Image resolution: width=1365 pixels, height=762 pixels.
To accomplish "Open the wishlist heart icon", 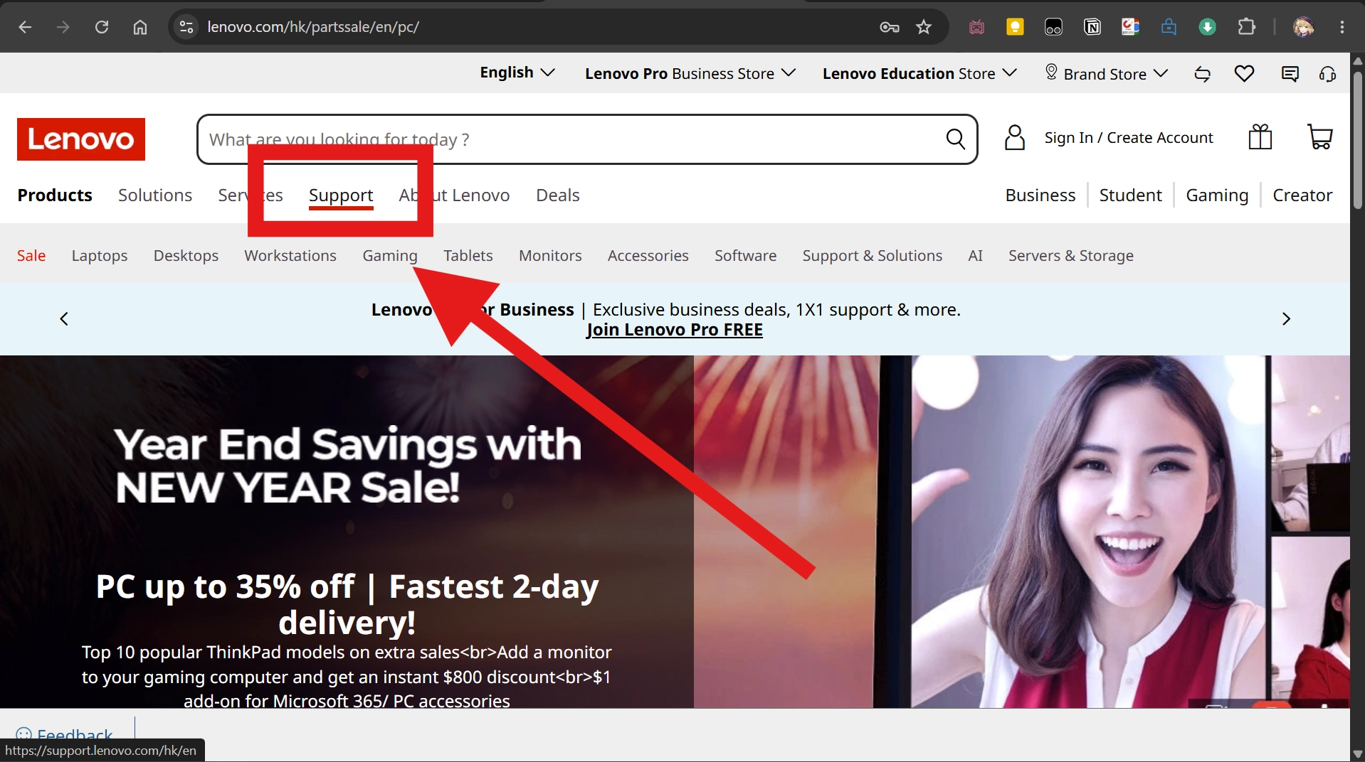I will [x=1244, y=73].
